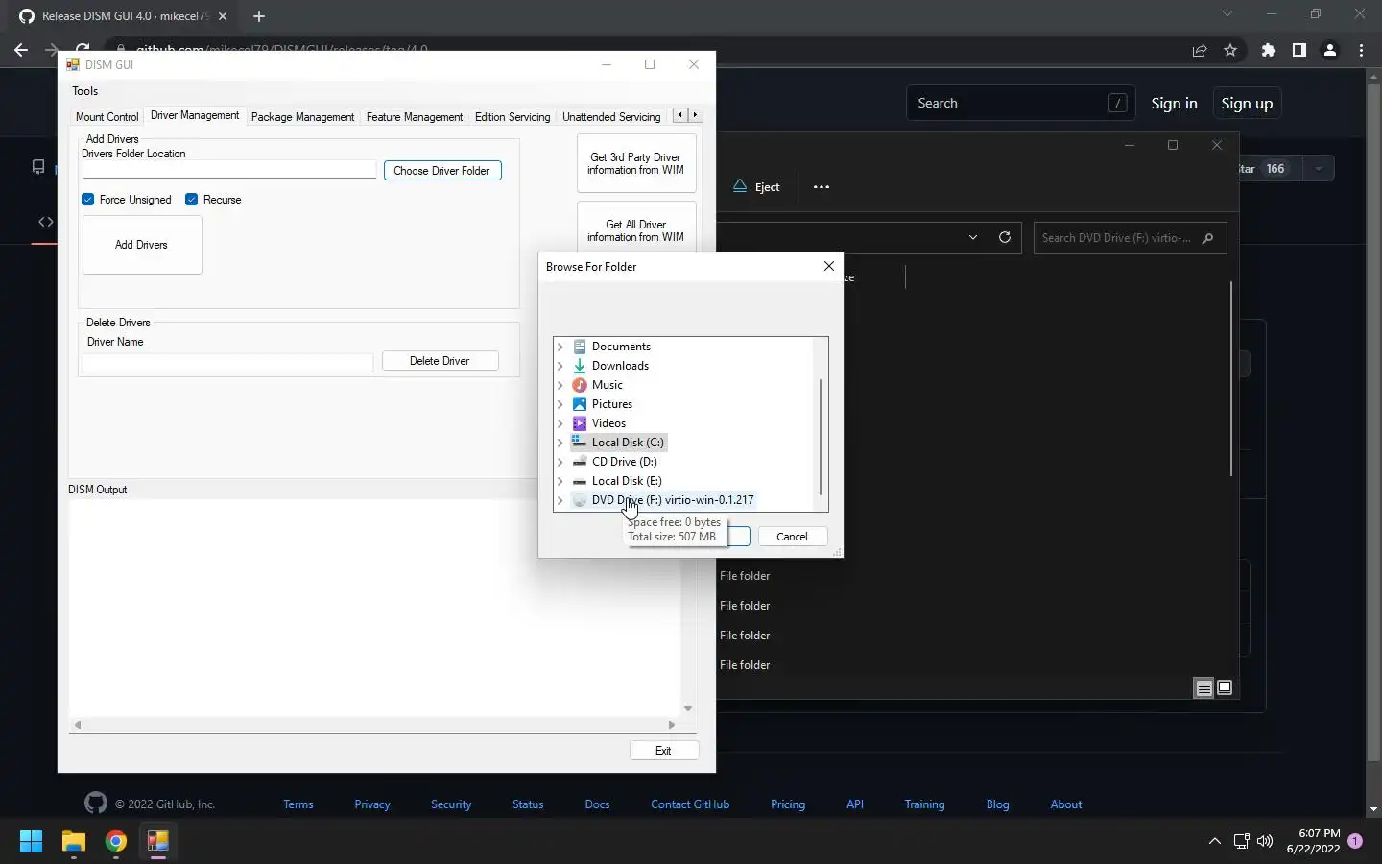Click the GitHub Search box
The height and width of the screenshot is (864, 1382).
click(1020, 104)
